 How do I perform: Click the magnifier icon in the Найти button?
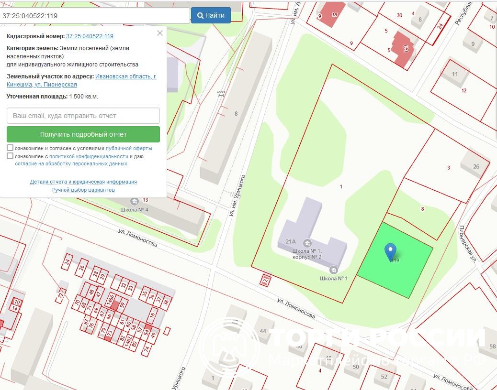pos(200,15)
